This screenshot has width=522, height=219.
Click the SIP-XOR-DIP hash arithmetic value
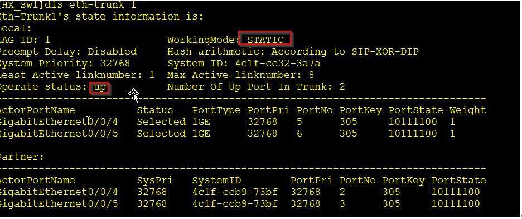[x=385, y=52]
